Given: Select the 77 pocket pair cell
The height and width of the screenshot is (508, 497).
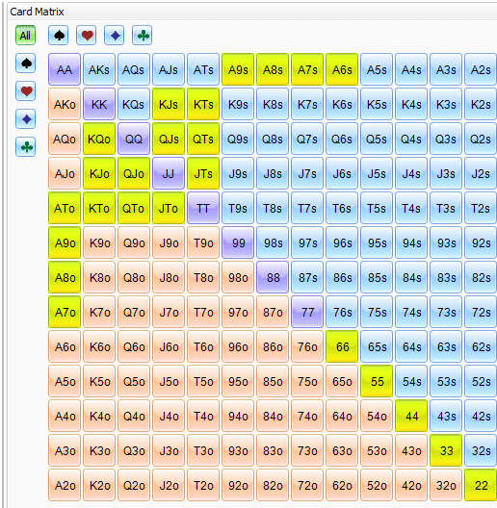Looking at the screenshot, I should (307, 312).
